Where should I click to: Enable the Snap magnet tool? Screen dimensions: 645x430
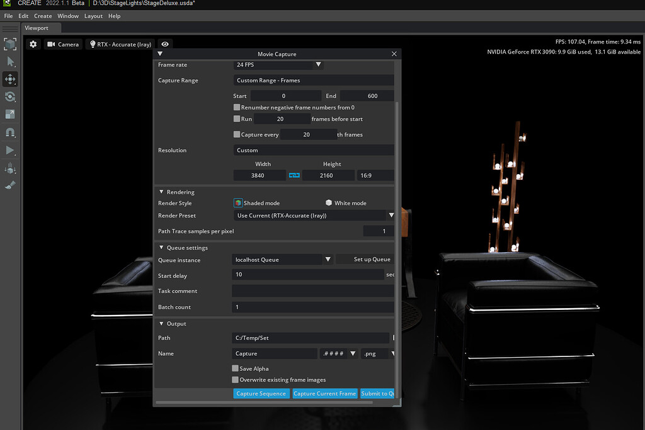click(x=9, y=132)
